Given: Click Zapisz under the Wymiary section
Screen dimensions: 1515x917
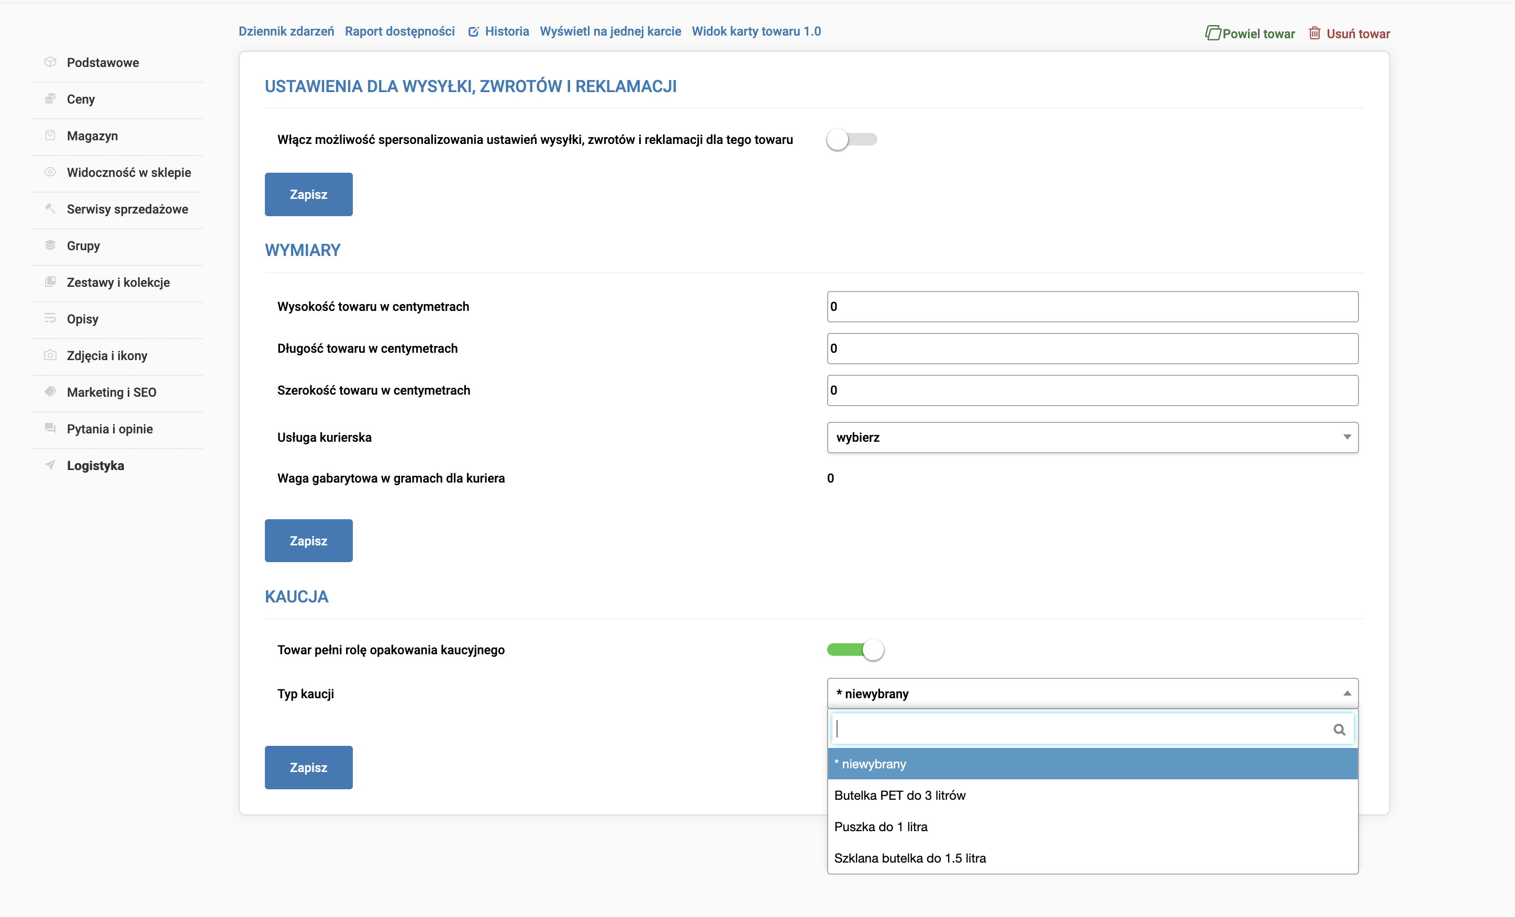Looking at the screenshot, I should (x=309, y=541).
